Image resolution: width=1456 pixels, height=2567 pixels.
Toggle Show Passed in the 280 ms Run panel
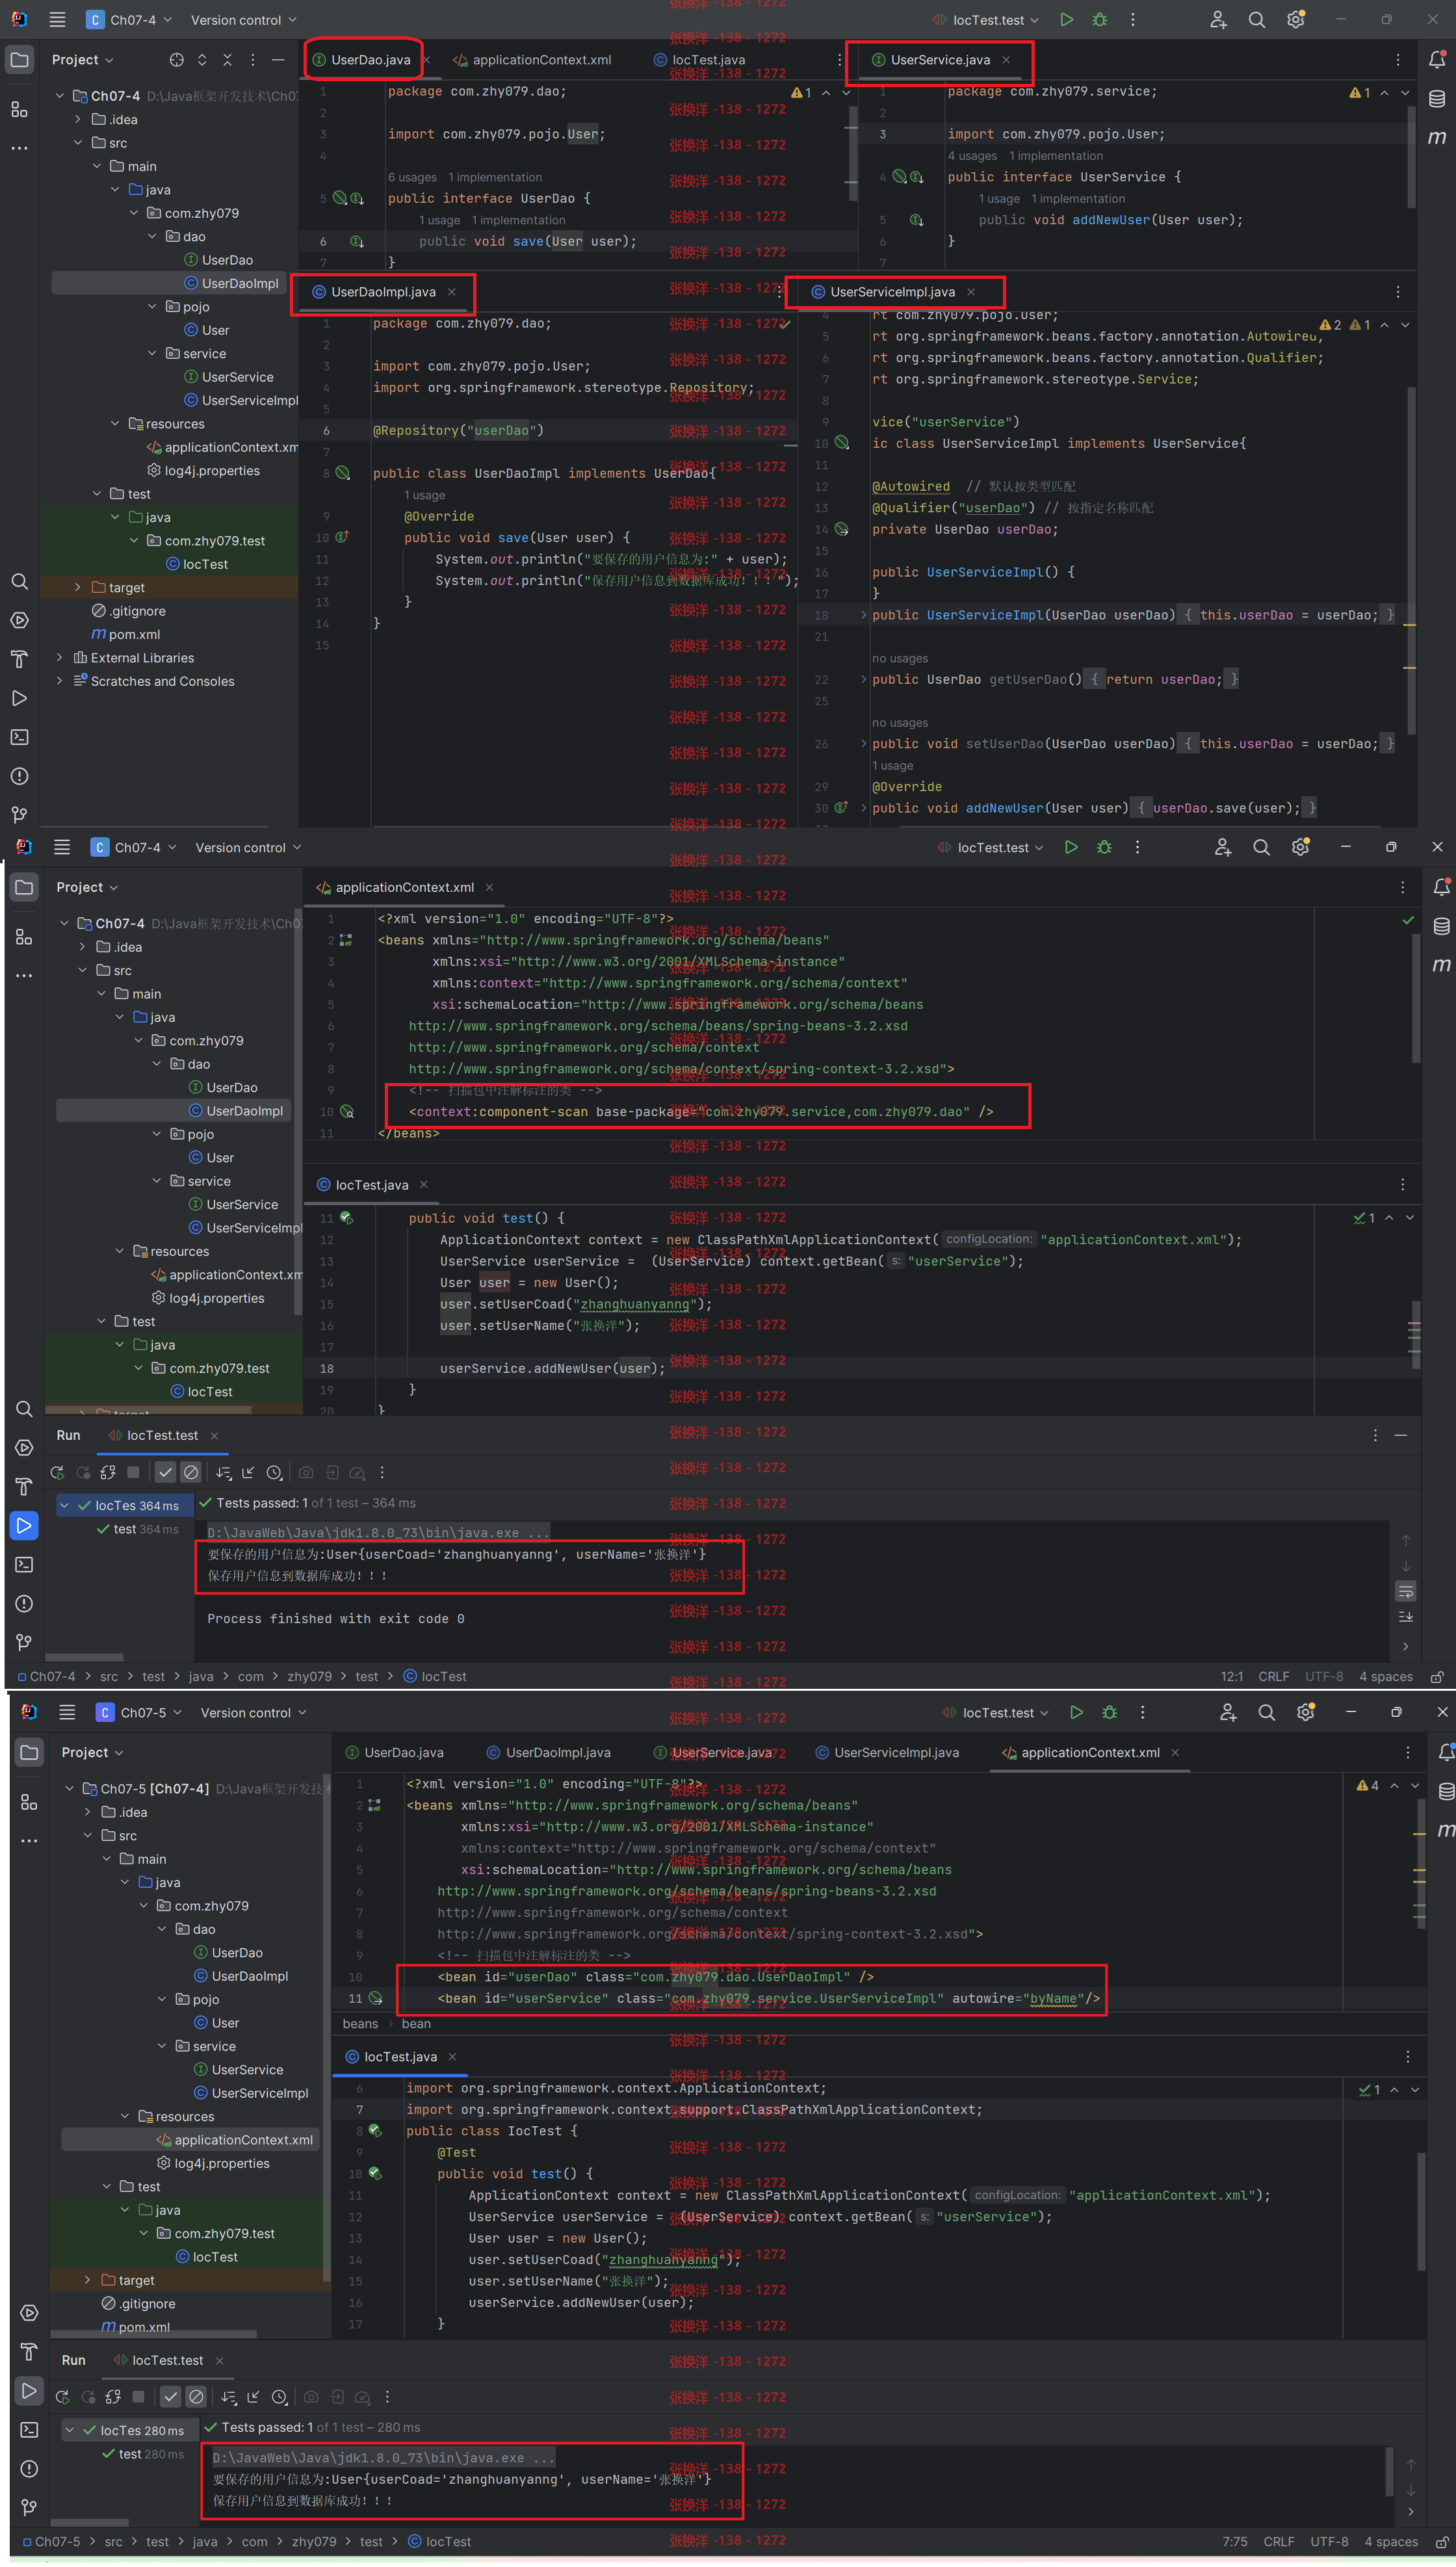tap(171, 2397)
